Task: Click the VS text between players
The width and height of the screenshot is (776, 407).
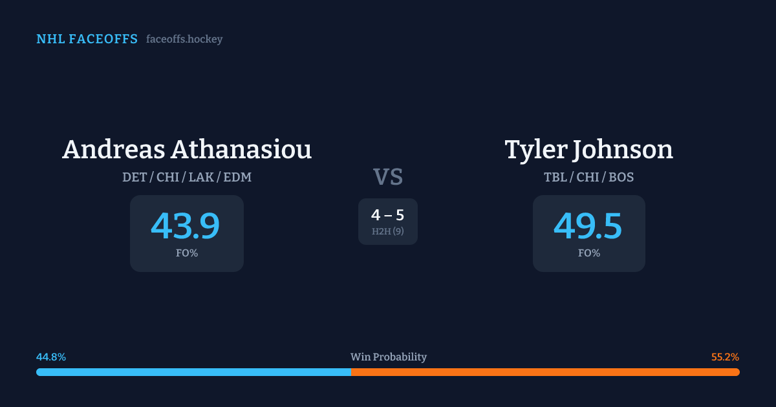Action: 388,176
